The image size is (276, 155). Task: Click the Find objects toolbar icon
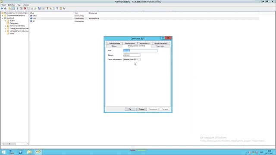(x=60, y=9)
